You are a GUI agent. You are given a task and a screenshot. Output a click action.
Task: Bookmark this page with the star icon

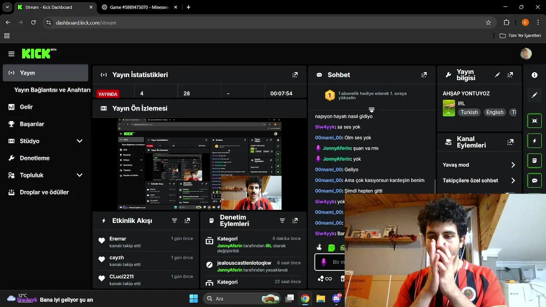[x=488, y=23]
